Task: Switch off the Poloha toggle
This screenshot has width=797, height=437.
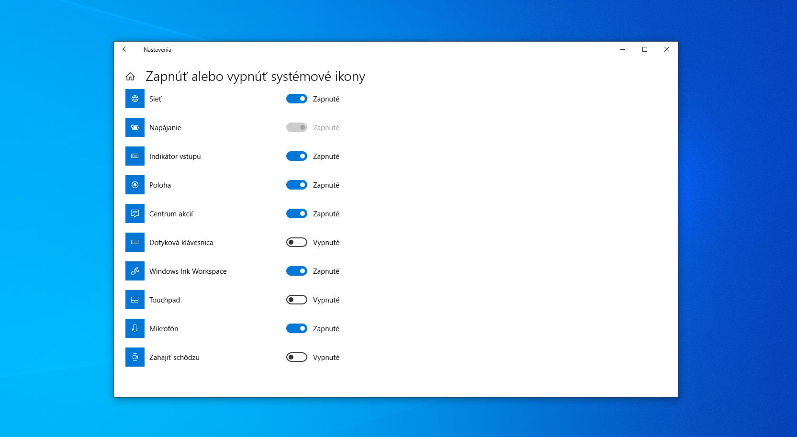Action: pos(297,185)
